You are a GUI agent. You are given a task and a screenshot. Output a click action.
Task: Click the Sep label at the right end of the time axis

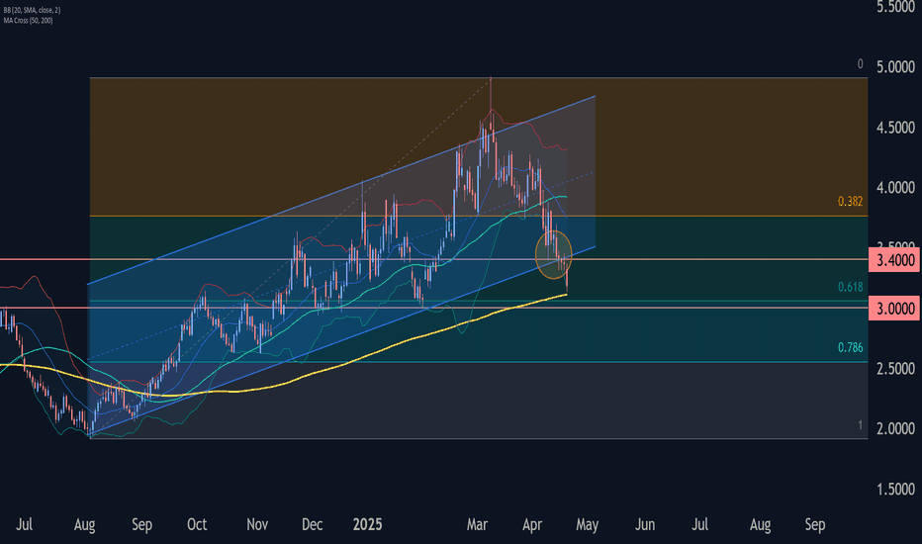click(x=815, y=524)
